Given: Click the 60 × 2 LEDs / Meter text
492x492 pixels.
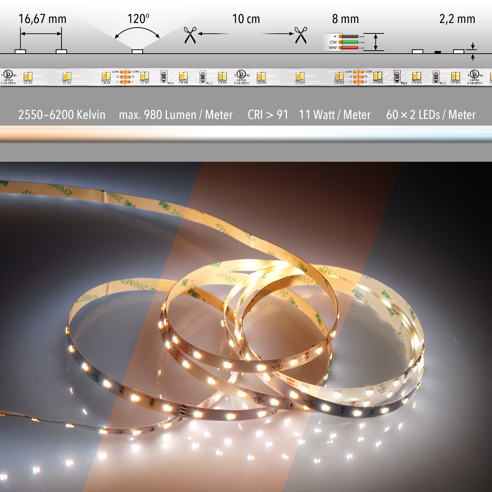Looking at the screenshot, I should [x=431, y=115].
